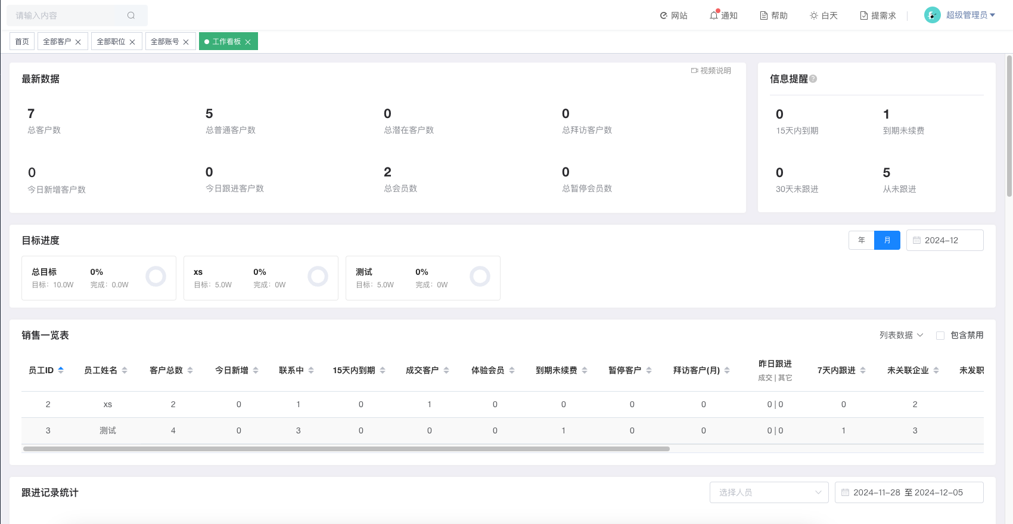1013x524 pixels.
Task: Click the search magnifier icon
Action: [x=131, y=15]
